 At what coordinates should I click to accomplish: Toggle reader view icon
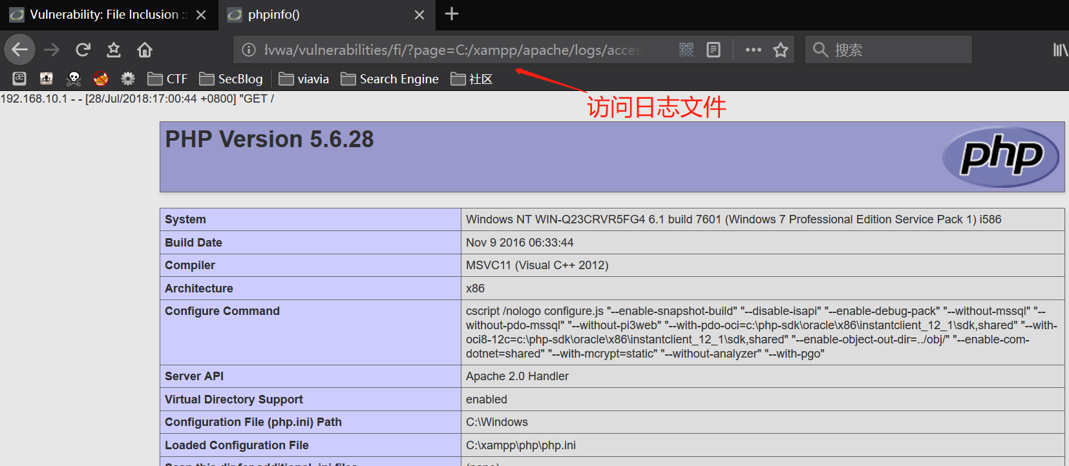714,50
